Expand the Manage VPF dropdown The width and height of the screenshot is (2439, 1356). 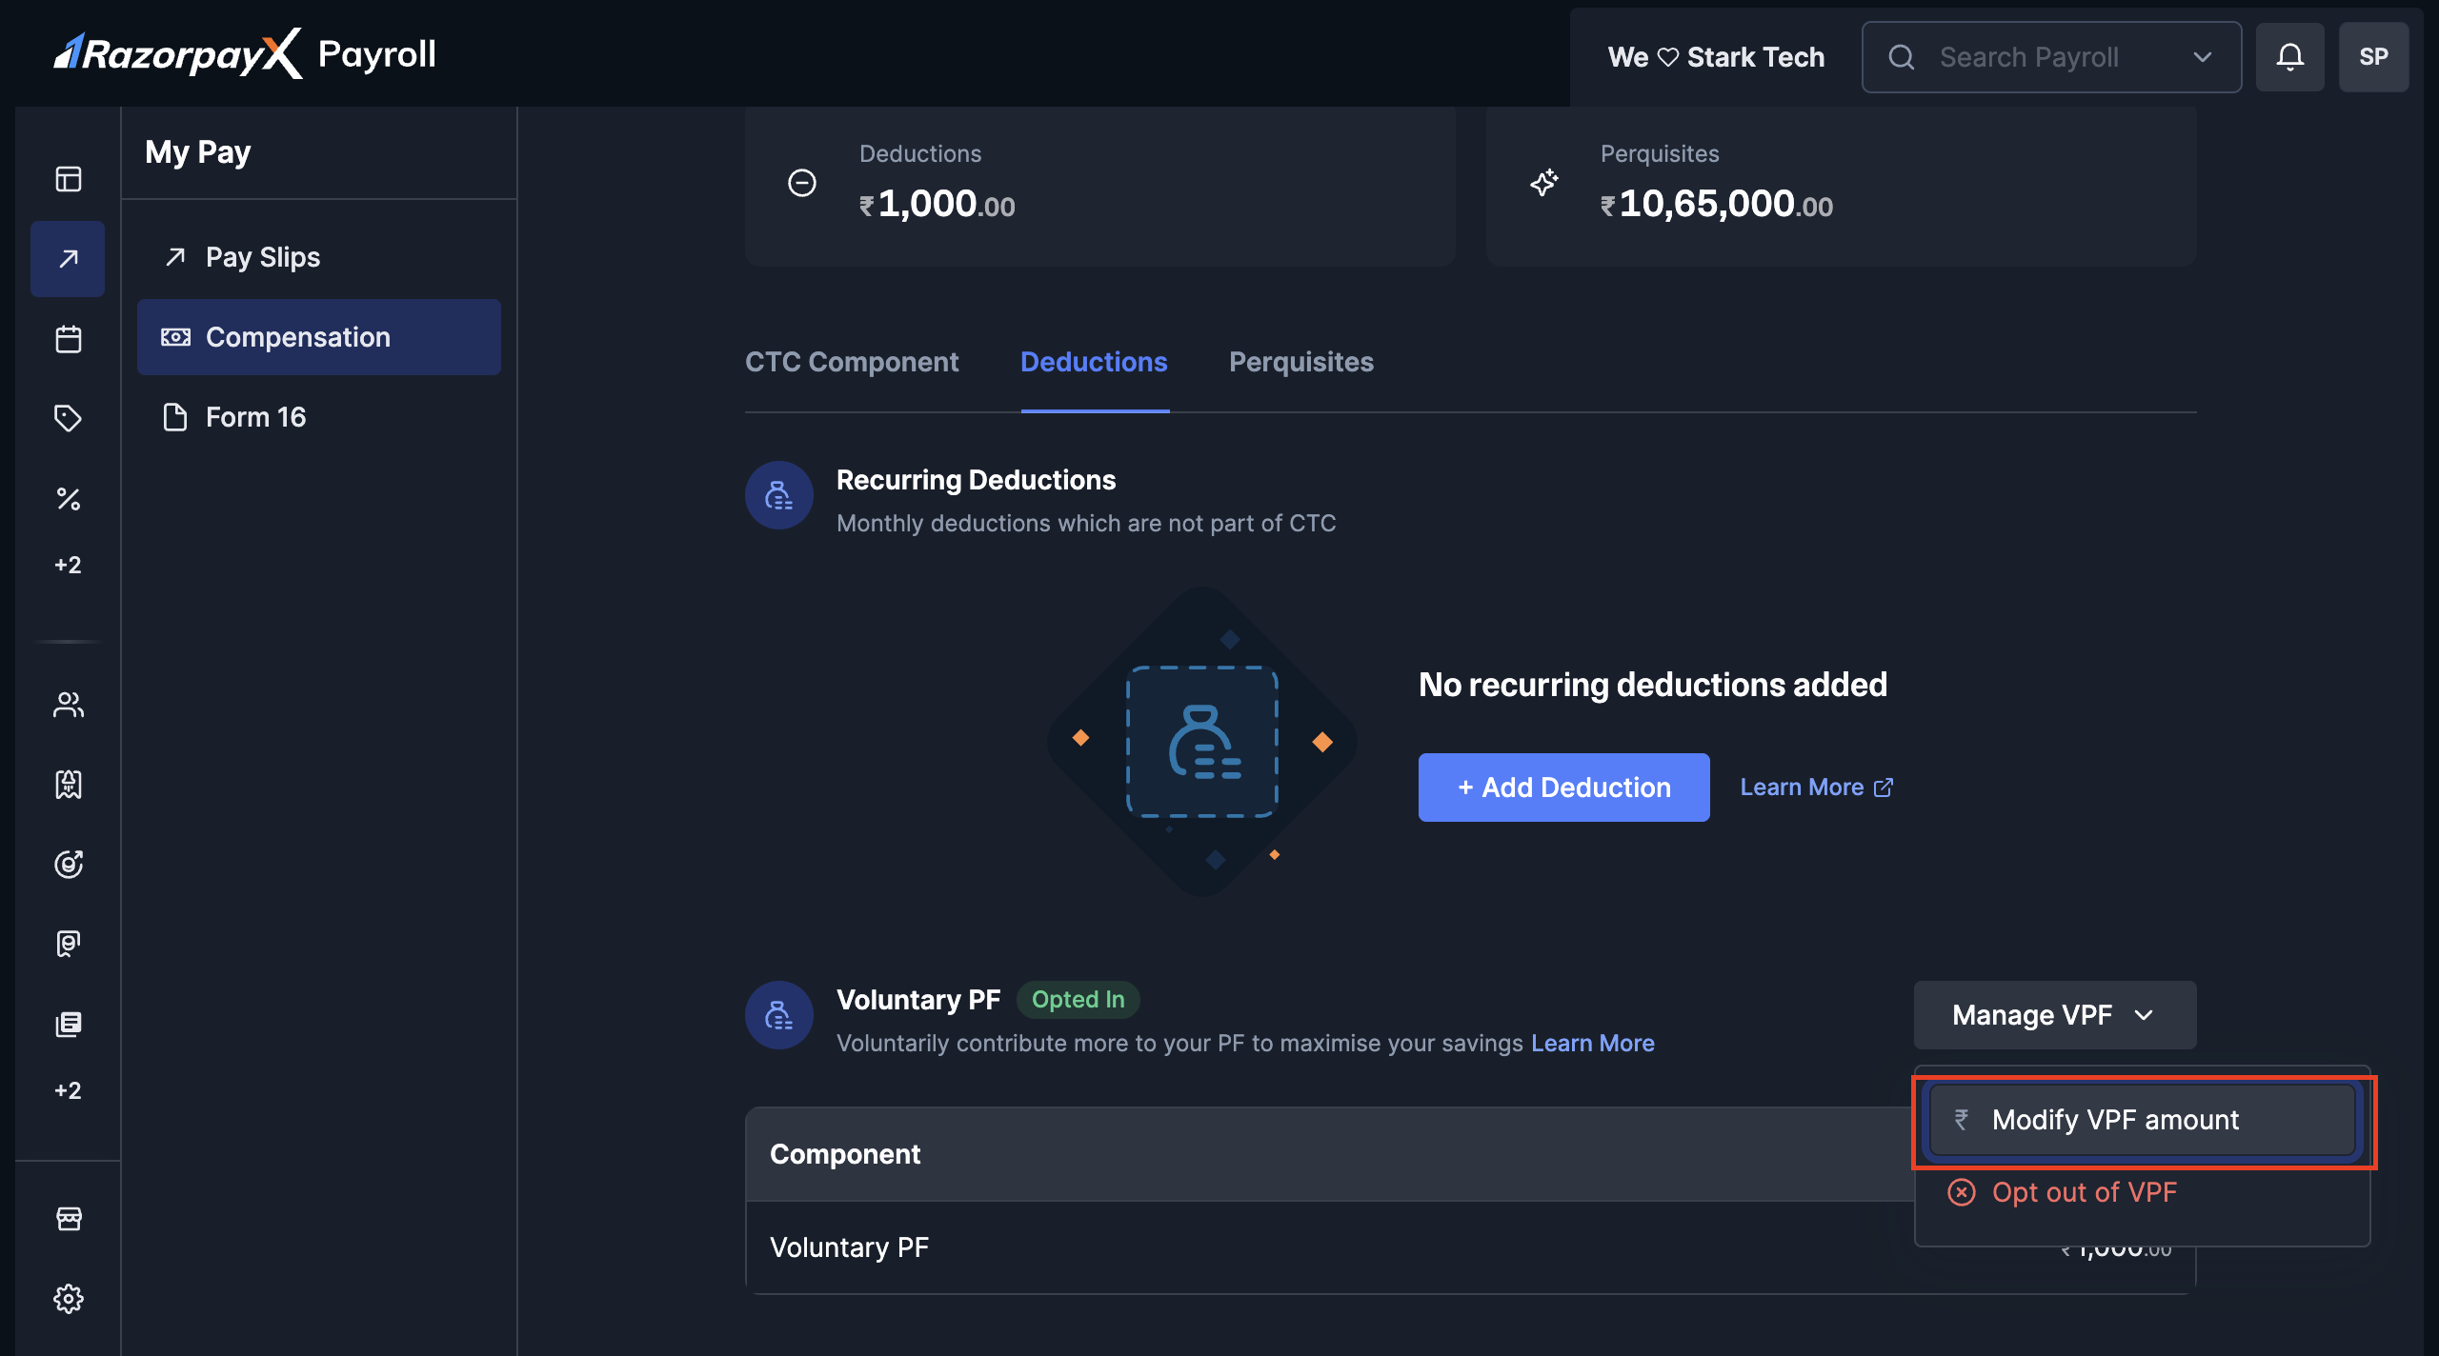click(x=2054, y=1015)
